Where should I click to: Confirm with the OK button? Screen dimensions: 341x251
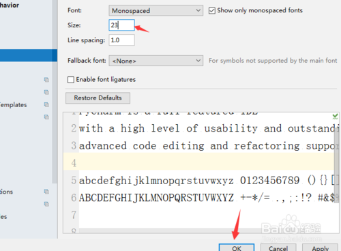point(237,248)
